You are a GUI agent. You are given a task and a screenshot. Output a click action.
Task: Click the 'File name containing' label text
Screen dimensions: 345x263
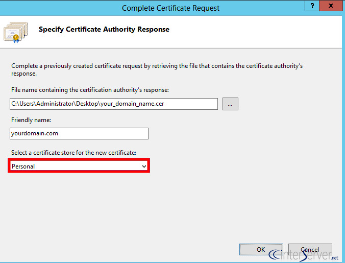pyautogui.click(x=90, y=90)
